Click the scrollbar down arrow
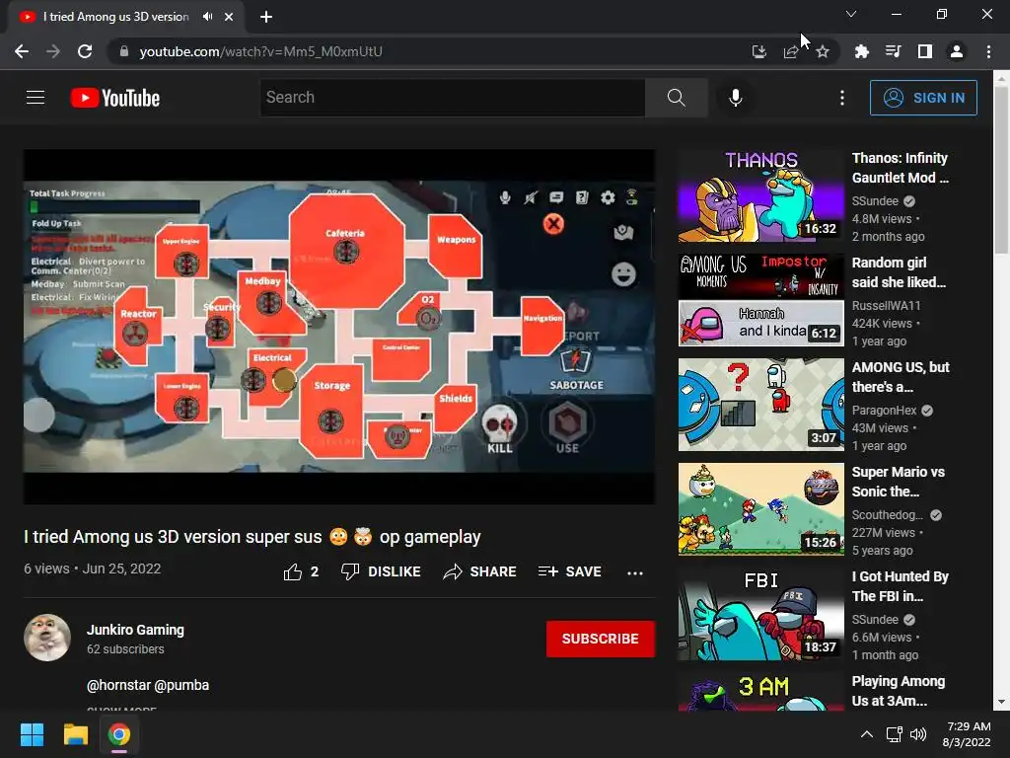 [1001, 702]
